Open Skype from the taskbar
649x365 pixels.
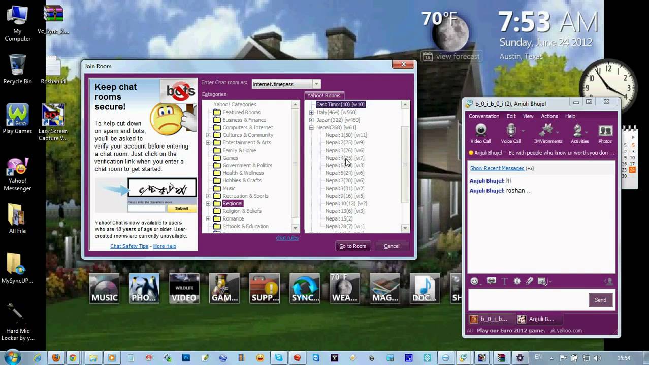[279, 358]
